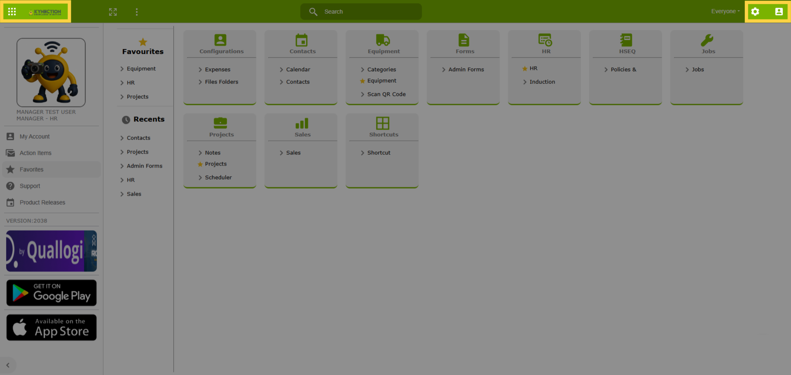Click the Contacts calendar module icon
The image size is (791, 375).
[x=302, y=40]
